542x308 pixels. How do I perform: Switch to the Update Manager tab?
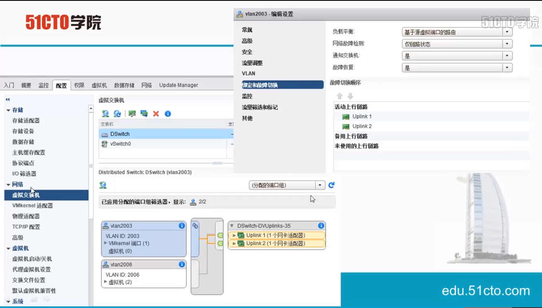179,86
